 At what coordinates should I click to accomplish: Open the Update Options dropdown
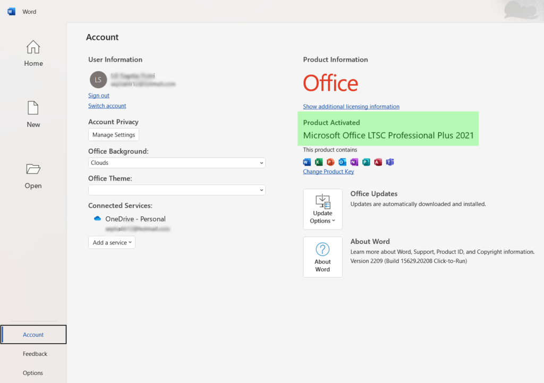(322, 209)
